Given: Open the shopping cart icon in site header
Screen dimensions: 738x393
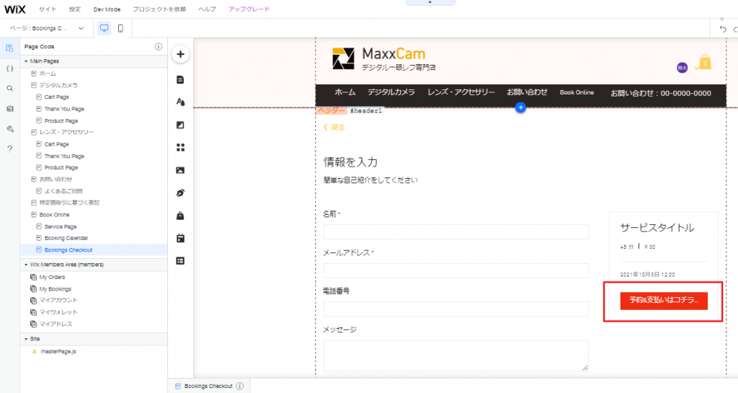Looking at the screenshot, I should click(704, 63).
